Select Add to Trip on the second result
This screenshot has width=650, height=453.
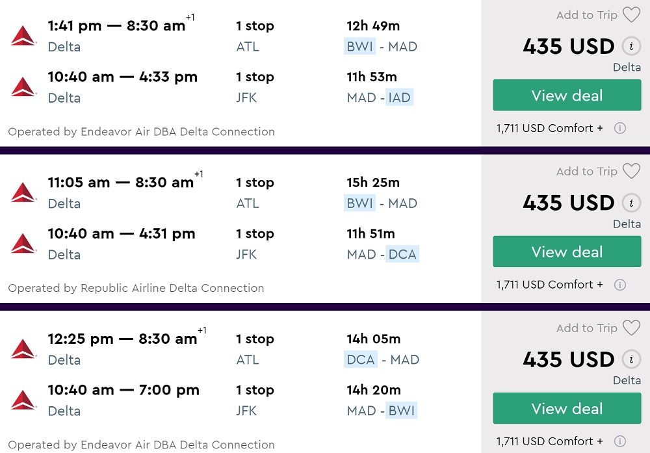(x=586, y=172)
